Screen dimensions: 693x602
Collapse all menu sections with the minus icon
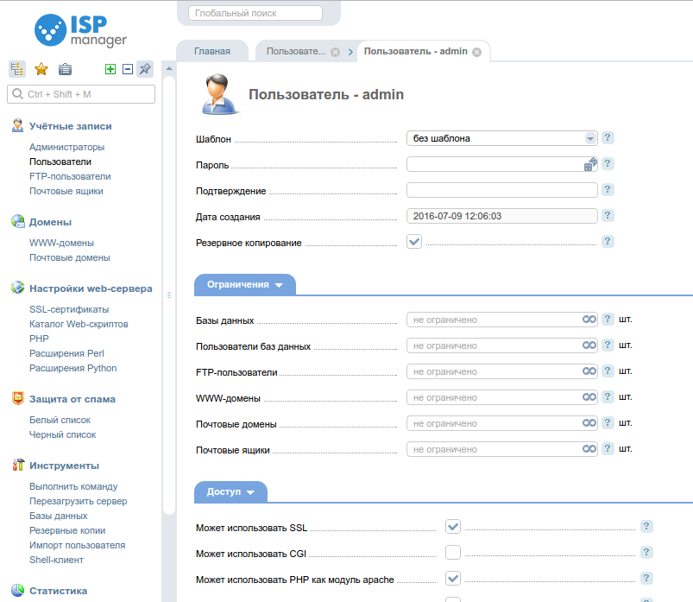pyautogui.click(x=128, y=69)
